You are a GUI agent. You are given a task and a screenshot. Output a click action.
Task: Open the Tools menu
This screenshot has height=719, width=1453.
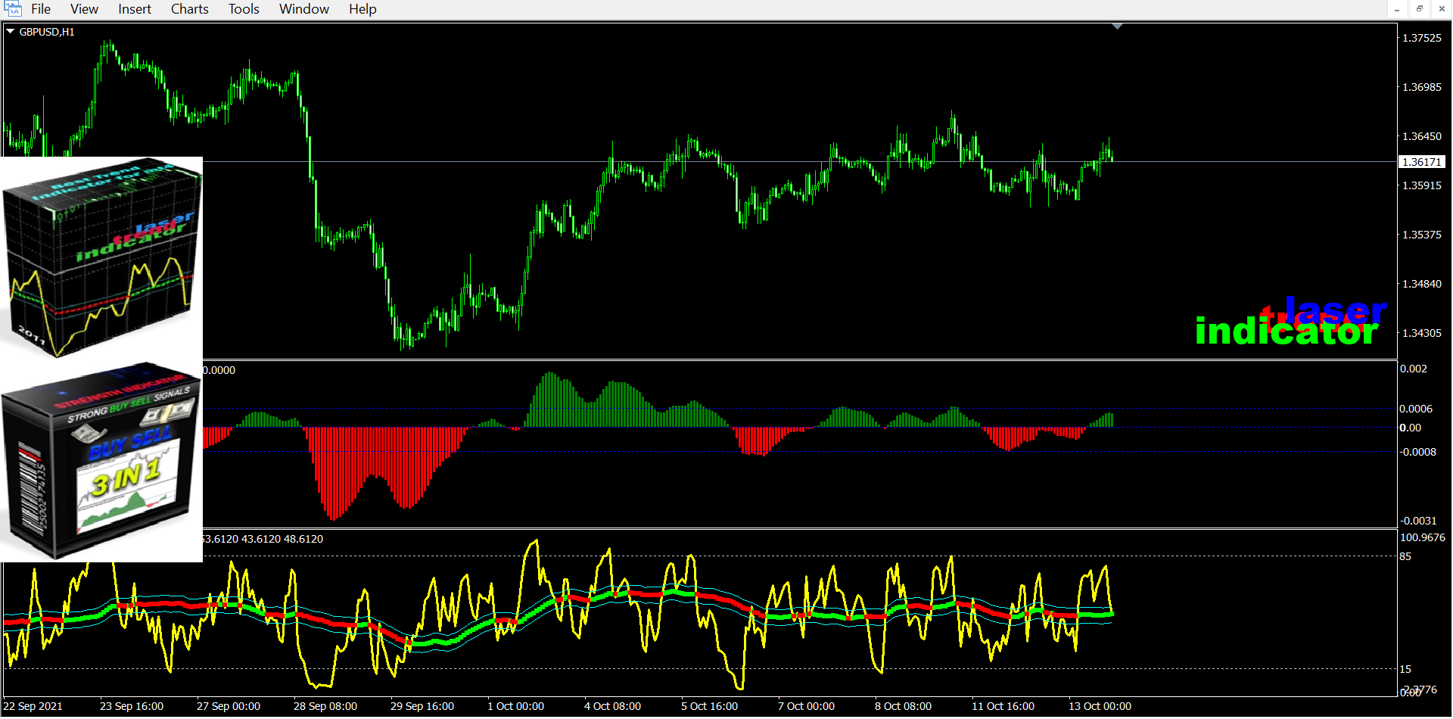[x=244, y=9]
